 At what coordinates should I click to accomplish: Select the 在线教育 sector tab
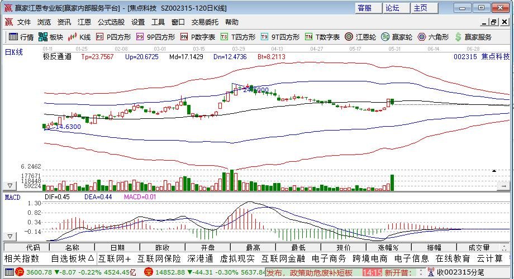pyautogui.click(x=453, y=259)
